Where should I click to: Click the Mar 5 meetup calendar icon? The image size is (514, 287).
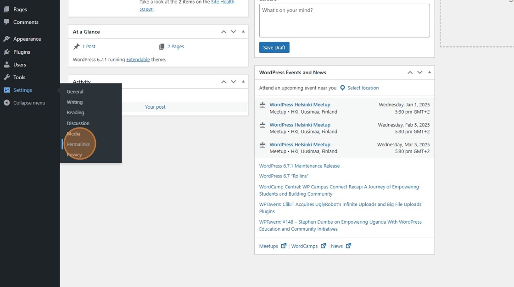[263, 145]
